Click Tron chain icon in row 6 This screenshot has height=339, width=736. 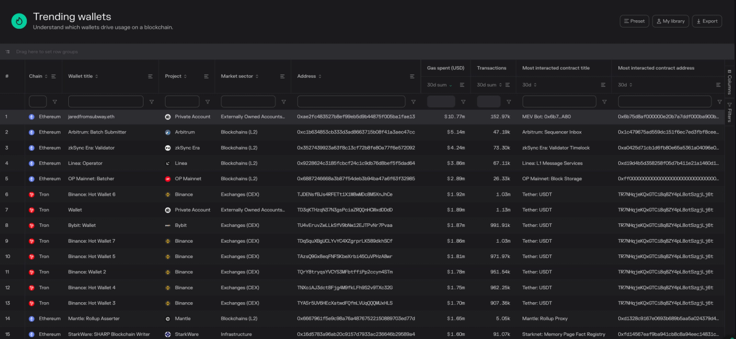click(32, 194)
